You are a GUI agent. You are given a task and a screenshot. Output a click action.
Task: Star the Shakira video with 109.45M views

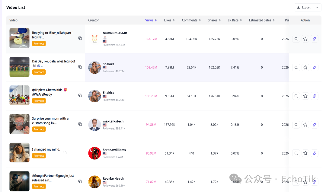[x=305, y=67]
